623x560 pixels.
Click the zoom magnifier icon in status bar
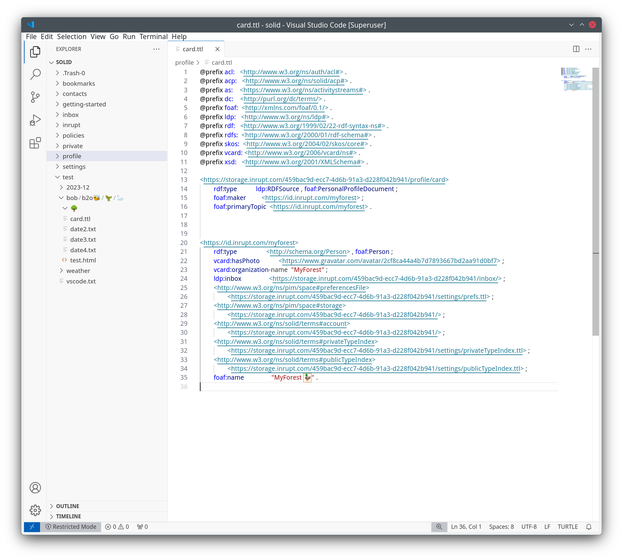tap(439, 527)
